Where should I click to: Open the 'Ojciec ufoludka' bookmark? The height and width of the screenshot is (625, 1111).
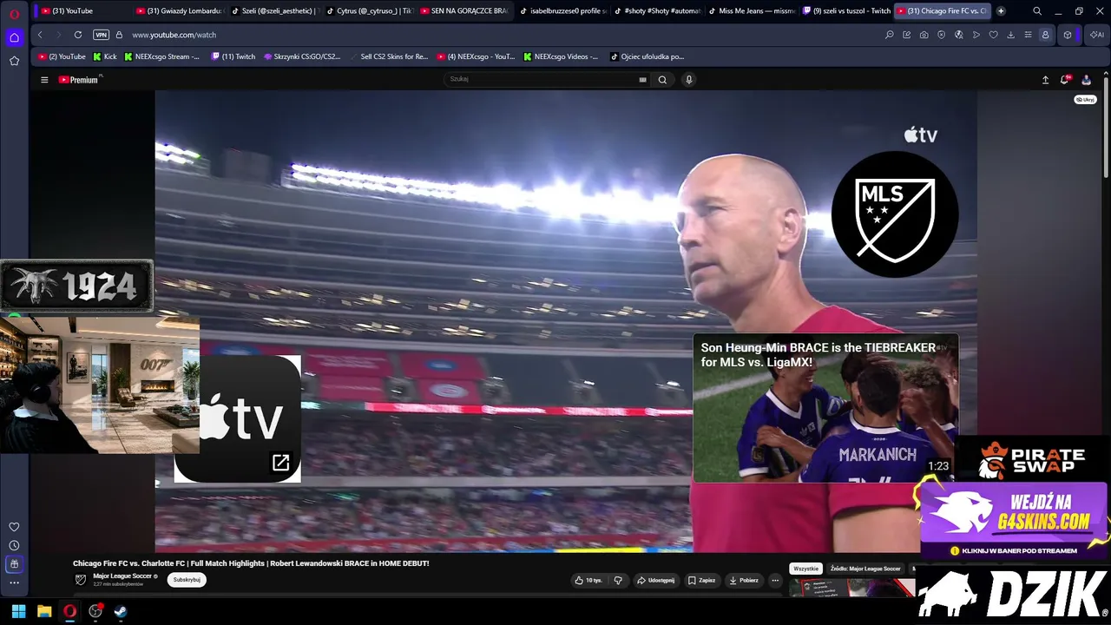[647, 56]
